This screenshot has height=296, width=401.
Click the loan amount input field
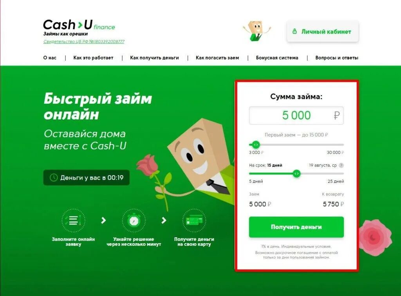pos(296,116)
